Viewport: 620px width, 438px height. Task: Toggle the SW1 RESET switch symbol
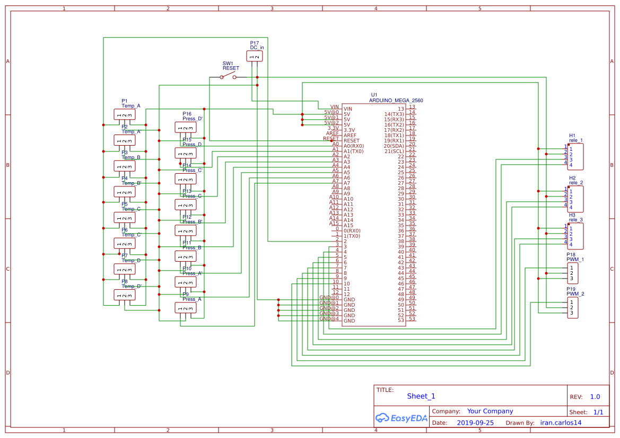(228, 76)
